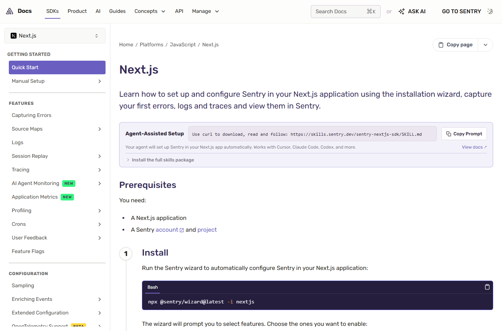This screenshot has height=331, width=502.
Task: Click Next.js platform logo in selector
Action: pos(14,36)
